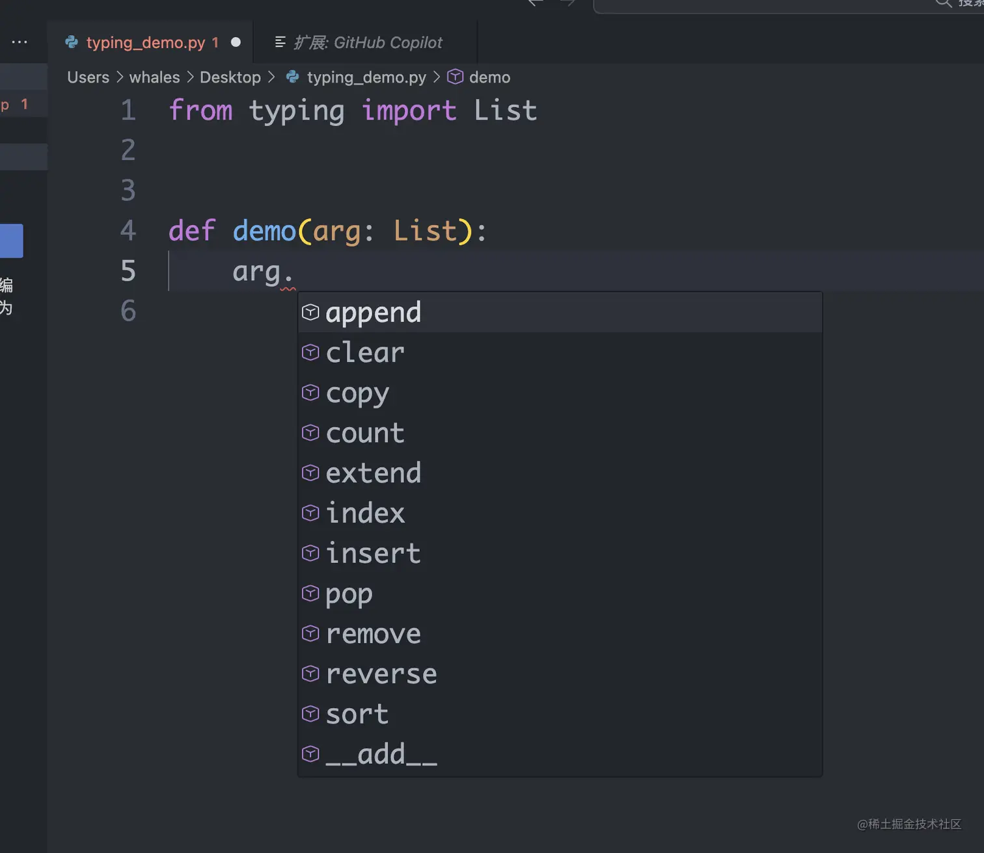This screenshot has width=984, height=853.
Task: Pick the copy method suggestion
Action: (x=560, y=393)
